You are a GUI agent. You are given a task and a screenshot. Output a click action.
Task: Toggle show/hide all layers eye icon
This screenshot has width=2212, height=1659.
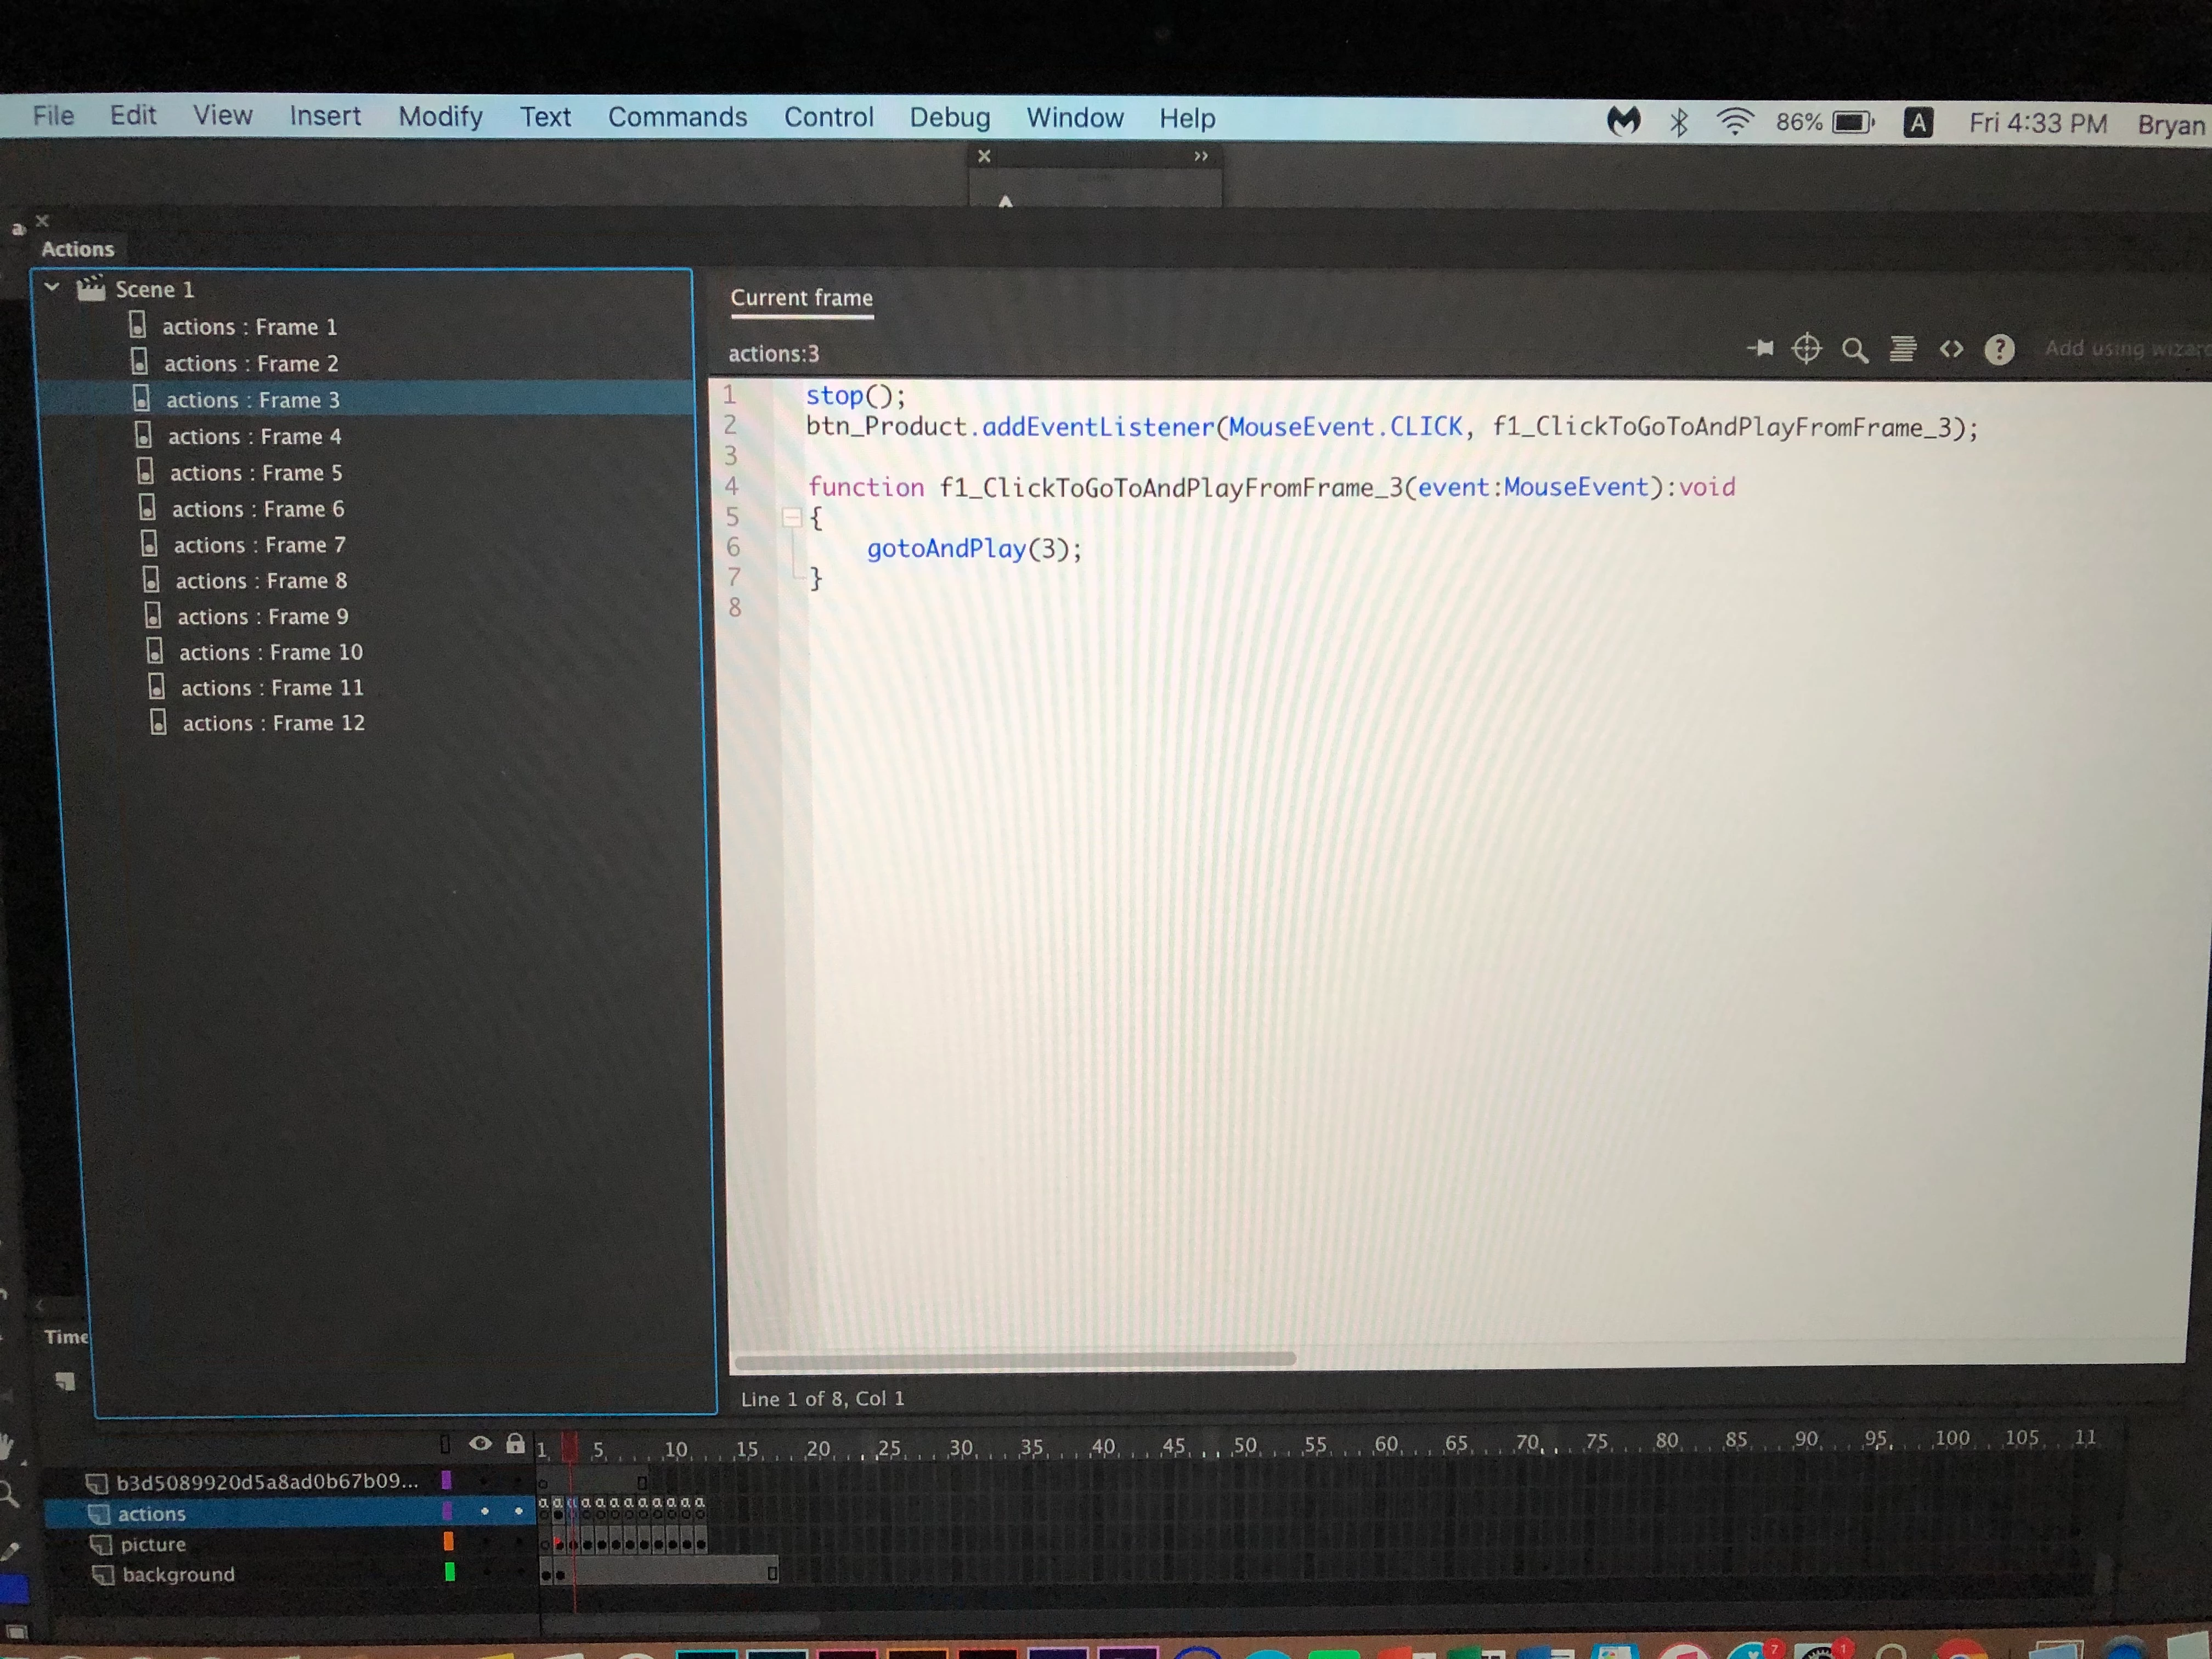click(x=480, y=1443)
